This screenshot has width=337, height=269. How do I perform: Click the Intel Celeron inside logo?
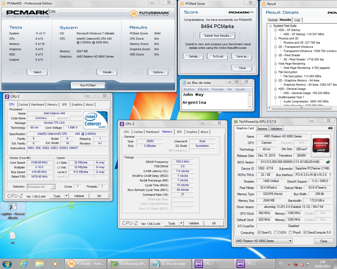[x=96, y=120]
